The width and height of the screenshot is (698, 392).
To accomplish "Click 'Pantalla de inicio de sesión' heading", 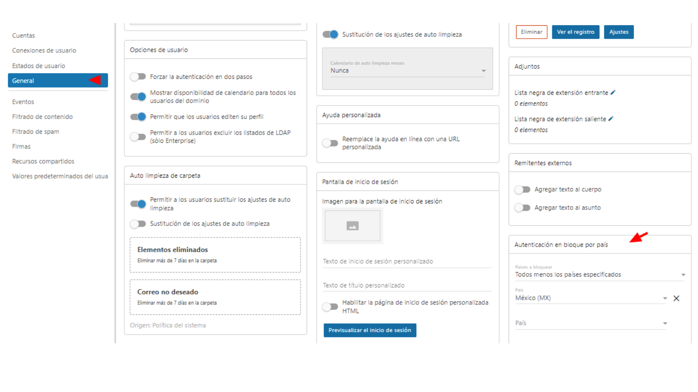I will [x=360, y=182].
